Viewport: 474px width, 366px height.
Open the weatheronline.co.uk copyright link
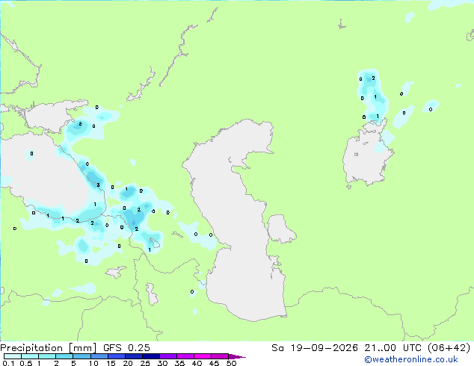pyautogui.click(x=411, y=359)
